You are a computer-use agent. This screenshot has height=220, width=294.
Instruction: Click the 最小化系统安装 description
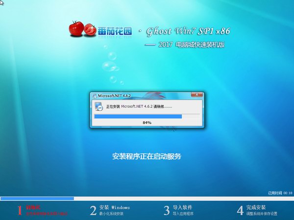[111, 214]
